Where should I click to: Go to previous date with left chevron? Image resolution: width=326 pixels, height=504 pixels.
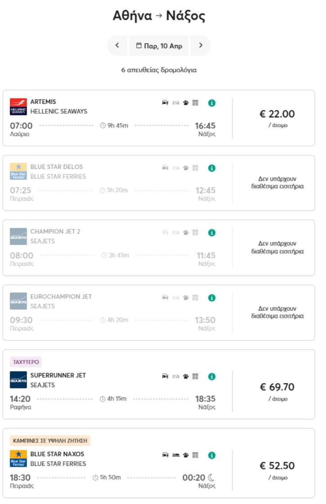[117, 45]
